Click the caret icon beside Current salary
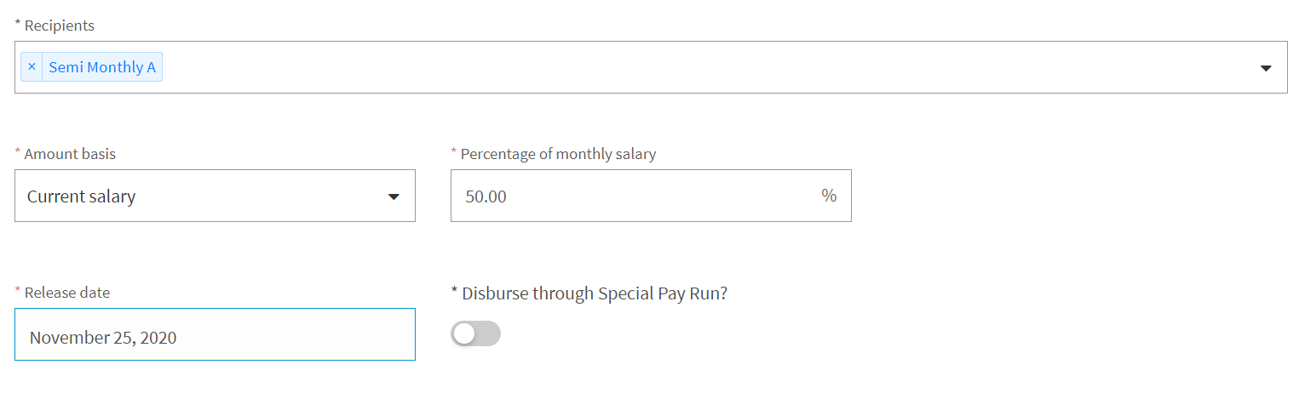This screenshot has width=1305, height=393. coord(394,196)
